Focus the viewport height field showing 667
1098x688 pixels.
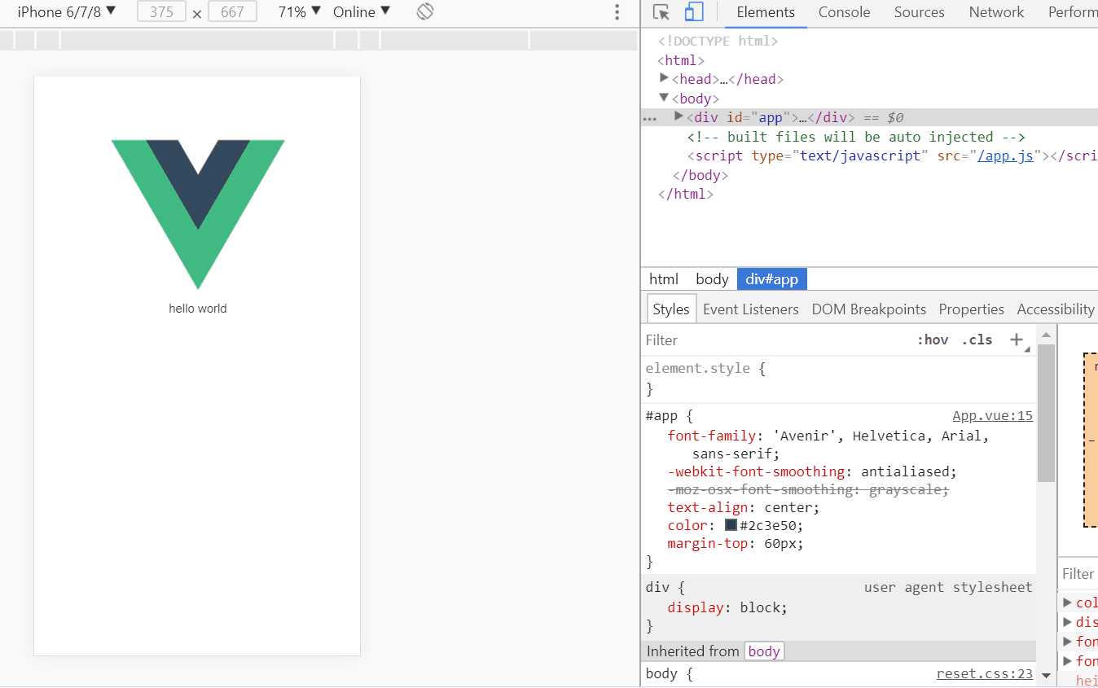pos(232,12)
